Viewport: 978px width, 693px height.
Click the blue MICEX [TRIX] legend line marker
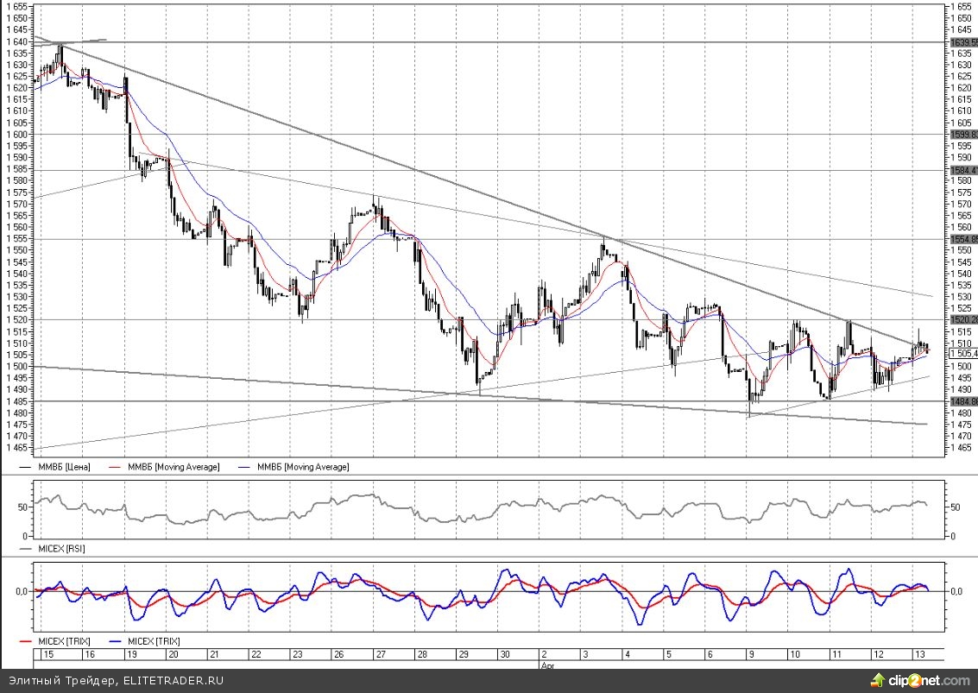(x=115, y=642)
